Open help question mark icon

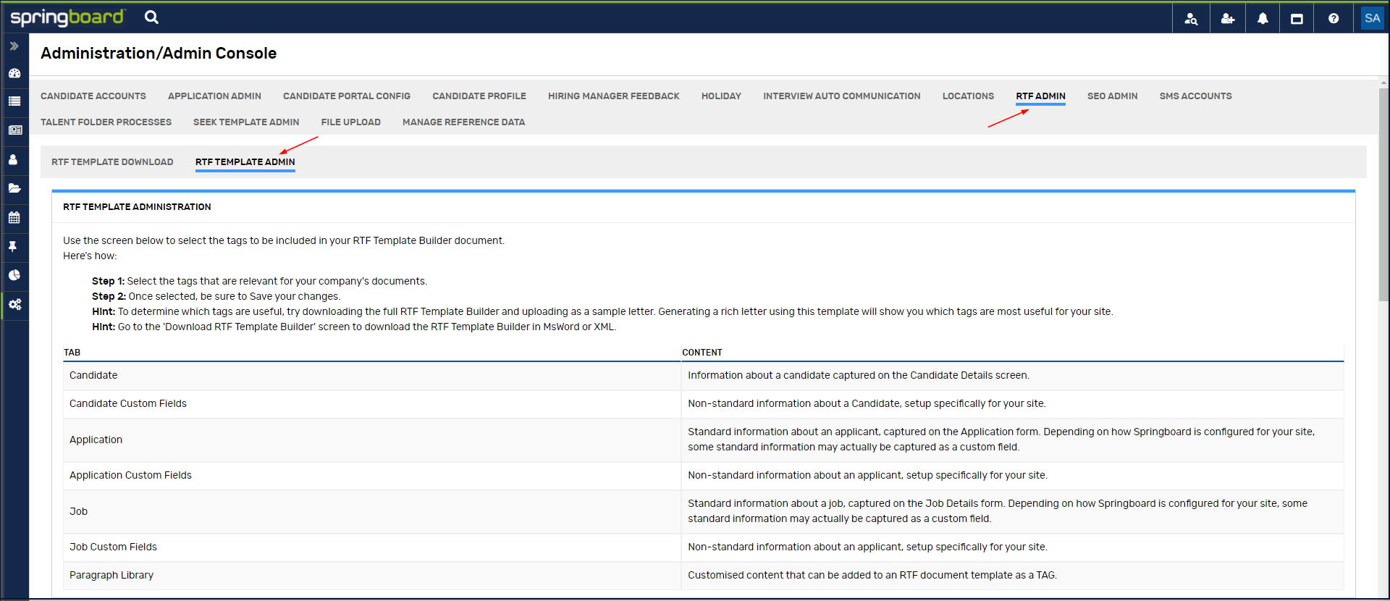tap(1334, 19)
